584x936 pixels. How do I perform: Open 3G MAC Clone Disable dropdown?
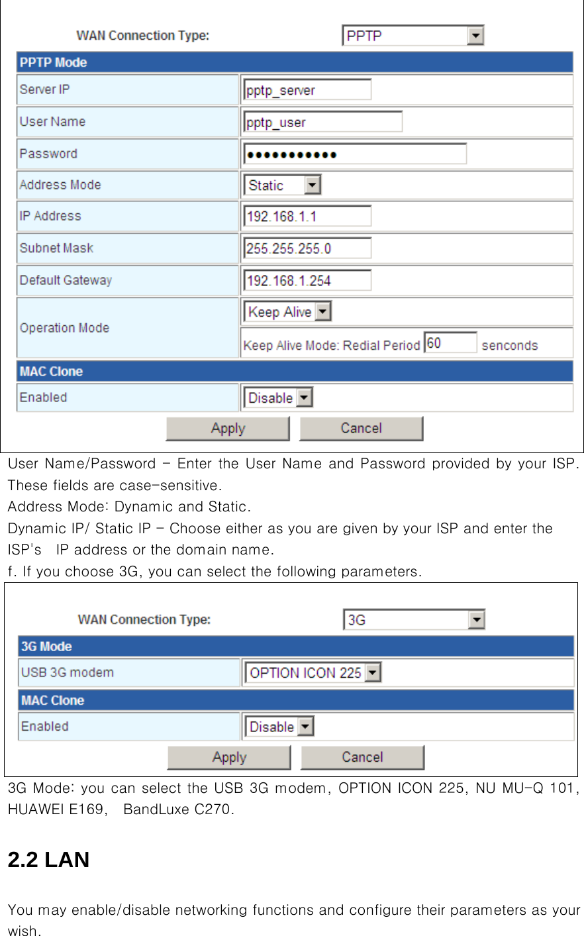279,727
